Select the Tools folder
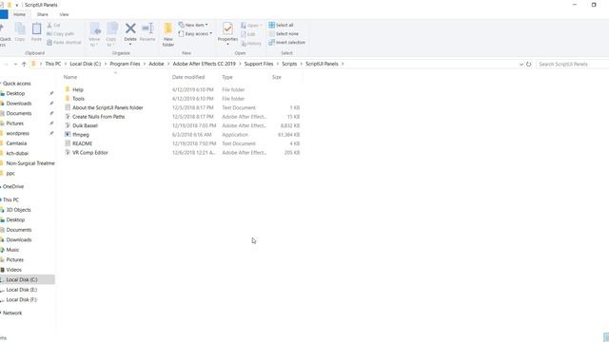Screen dimensions: 609x342 [x=78, y=99]
